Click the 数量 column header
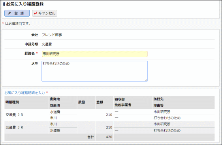This screenshot has width=222, height=145. [81, 102]
